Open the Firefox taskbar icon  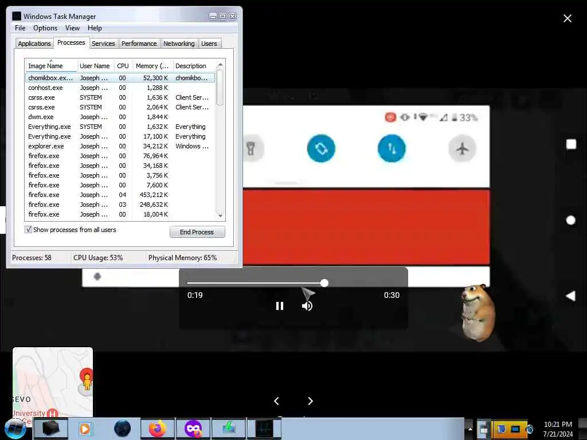[158, 429]
